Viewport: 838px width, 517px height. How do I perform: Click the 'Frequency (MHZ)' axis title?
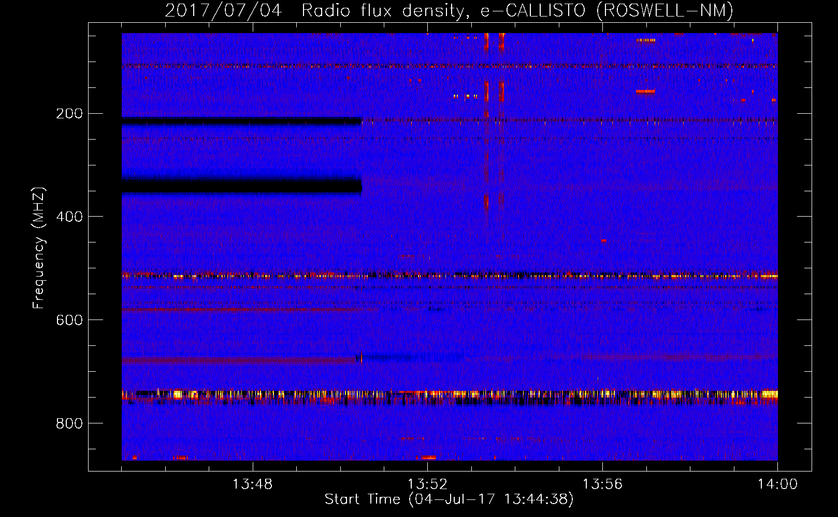tap(39, 248)
